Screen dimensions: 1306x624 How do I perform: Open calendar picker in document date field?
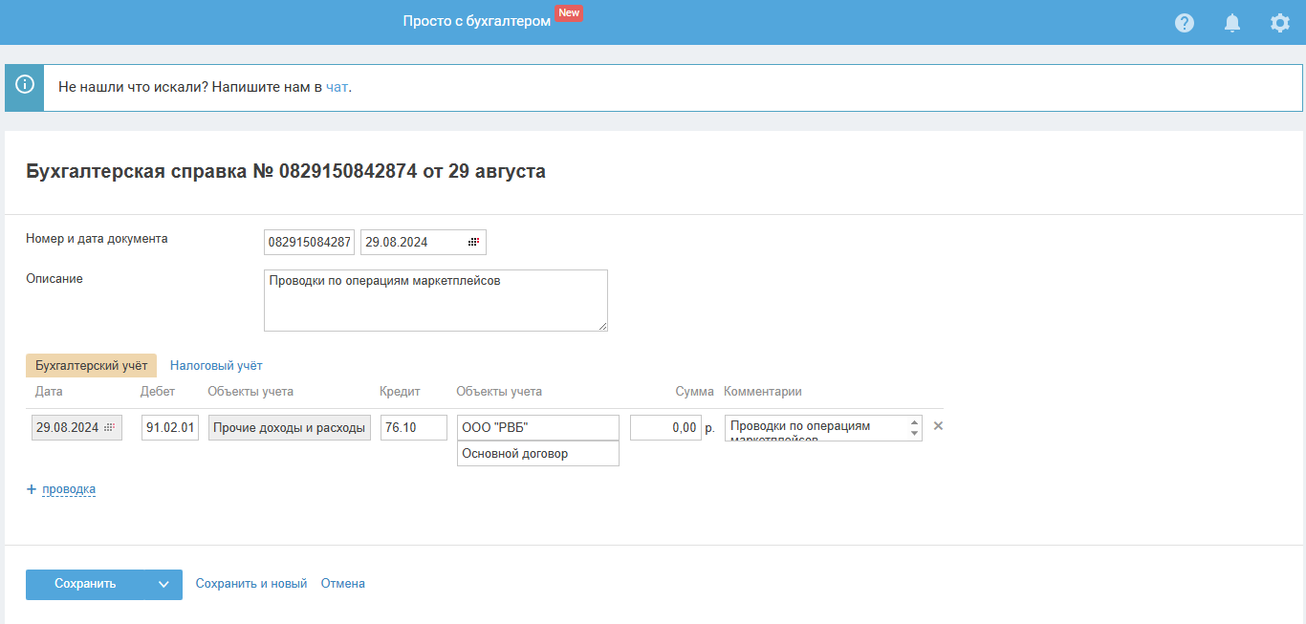pyautogui.click(x=473, y=243)
